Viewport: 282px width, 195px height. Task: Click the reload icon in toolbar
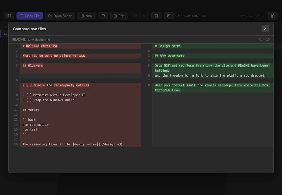(x=103, y=16)
